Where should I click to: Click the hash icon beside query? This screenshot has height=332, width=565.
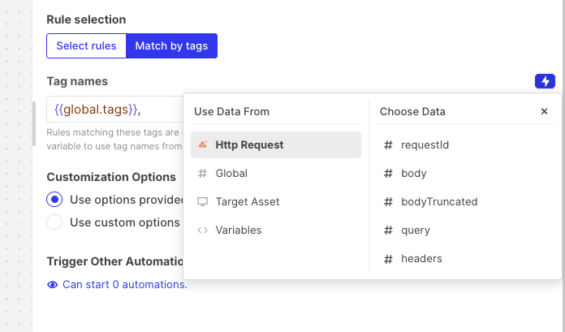pyautogui.click(x=388, y=230)
